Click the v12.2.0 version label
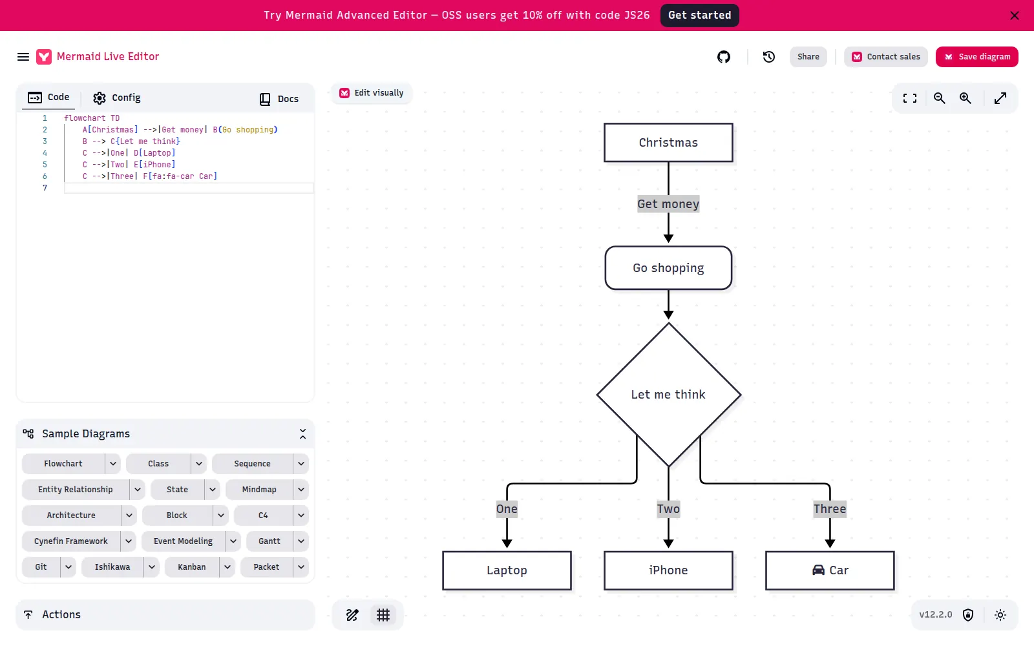This screenshot has width=1034, height=646. [936, 615]
